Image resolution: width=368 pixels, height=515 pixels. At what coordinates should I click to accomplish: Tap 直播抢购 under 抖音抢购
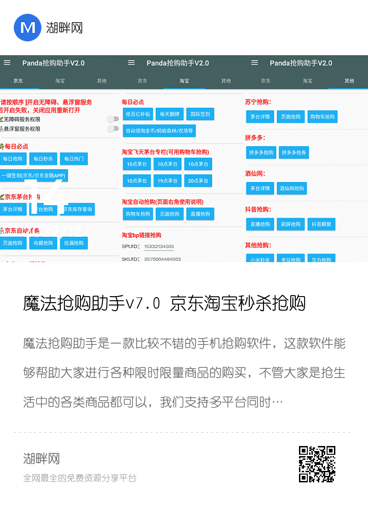260,224
